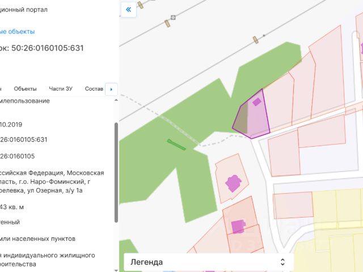Switch to the Части ЗУ tab

point(61,89)
